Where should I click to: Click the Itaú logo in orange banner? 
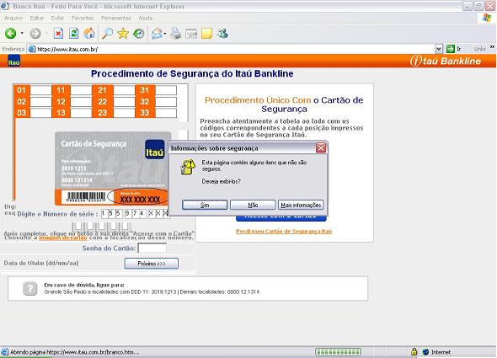click(x=13, y=61)
